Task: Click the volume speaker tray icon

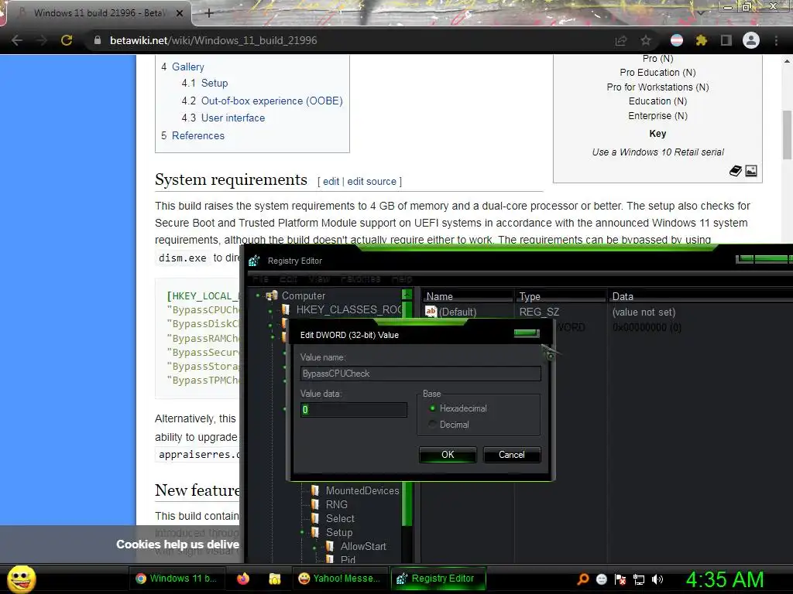Action: (x=657, y=579)
